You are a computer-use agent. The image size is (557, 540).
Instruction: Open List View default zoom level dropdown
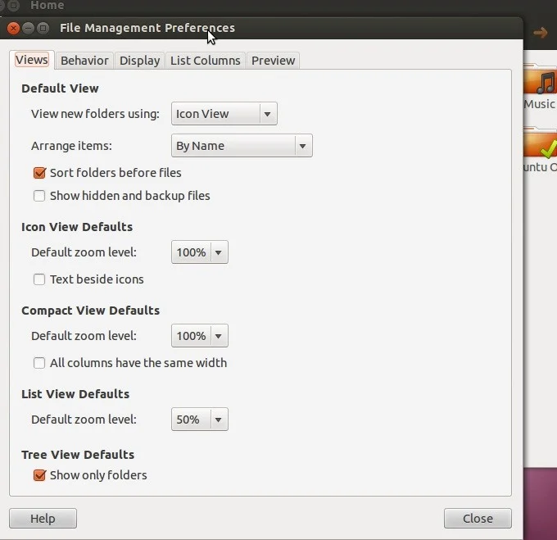tap(200, 420)
